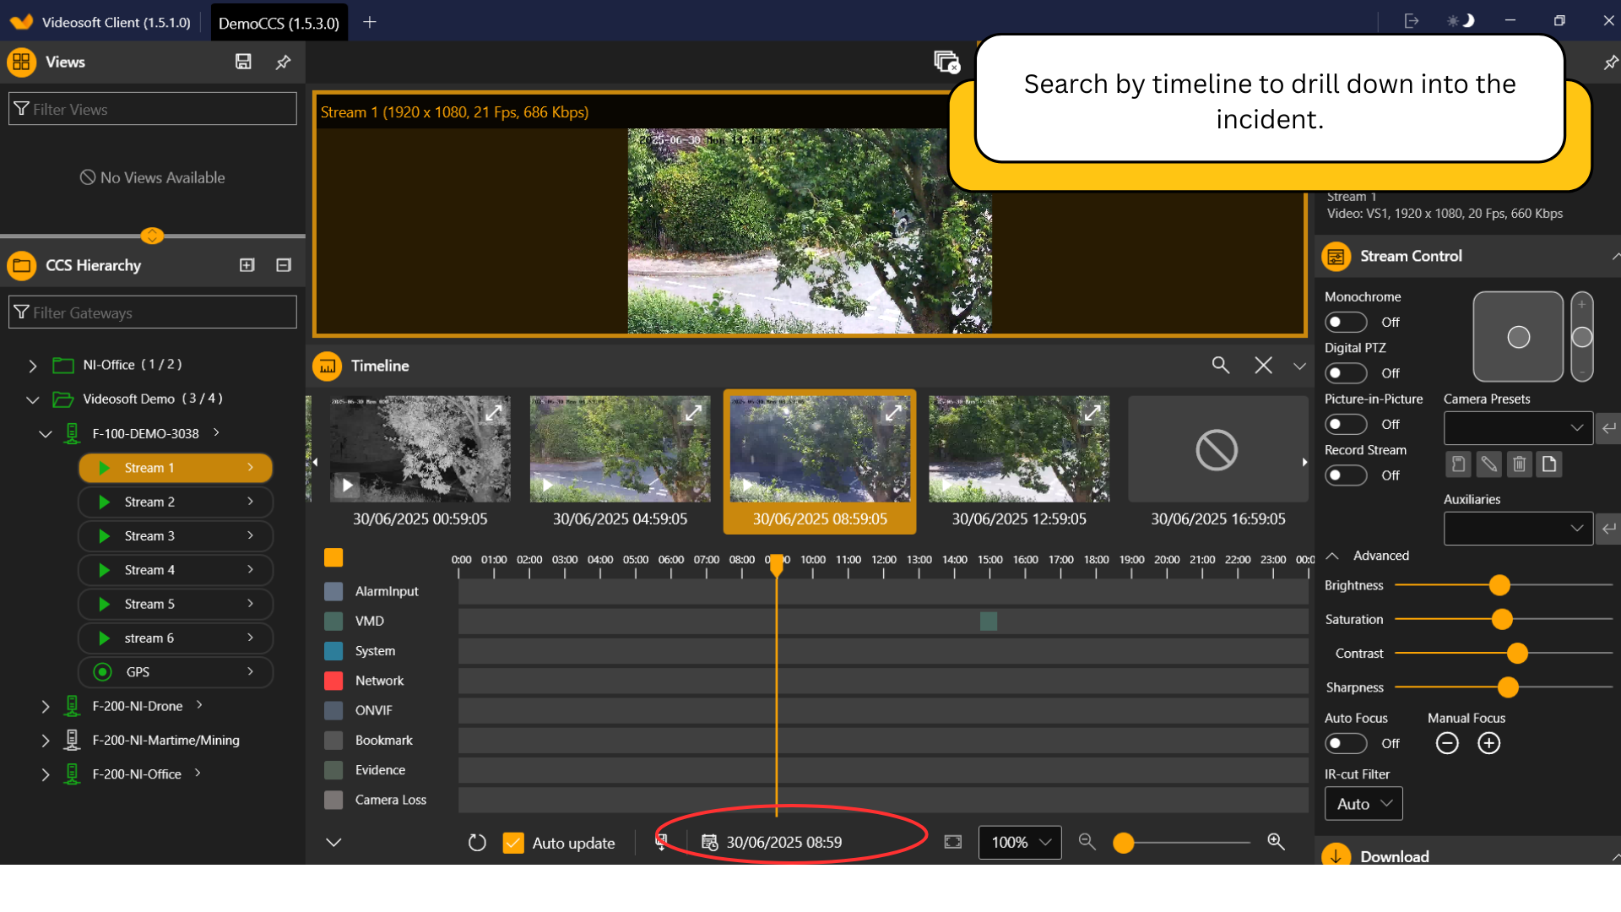Click the Download section header
Image resolution: width=1621 pixels, height=912 pixels.
[x=1394, y=856]
